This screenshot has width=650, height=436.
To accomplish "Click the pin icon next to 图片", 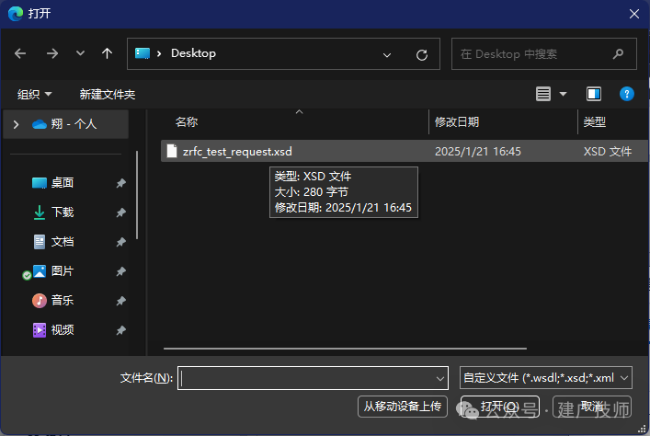I will [120, 271].
